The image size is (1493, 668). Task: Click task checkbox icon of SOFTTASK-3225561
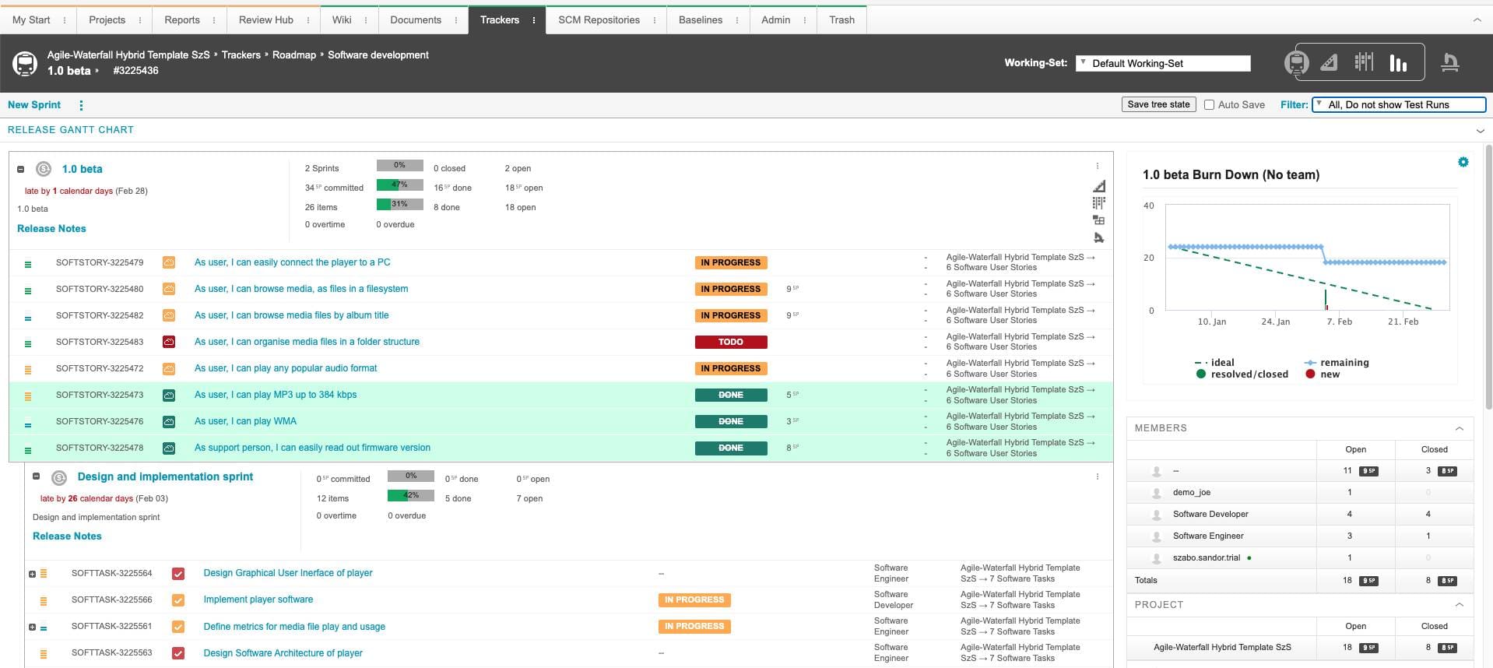point(178,627)
